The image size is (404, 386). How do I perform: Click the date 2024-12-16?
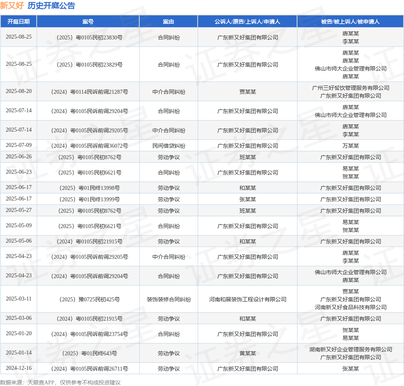[x=19, y=368]
